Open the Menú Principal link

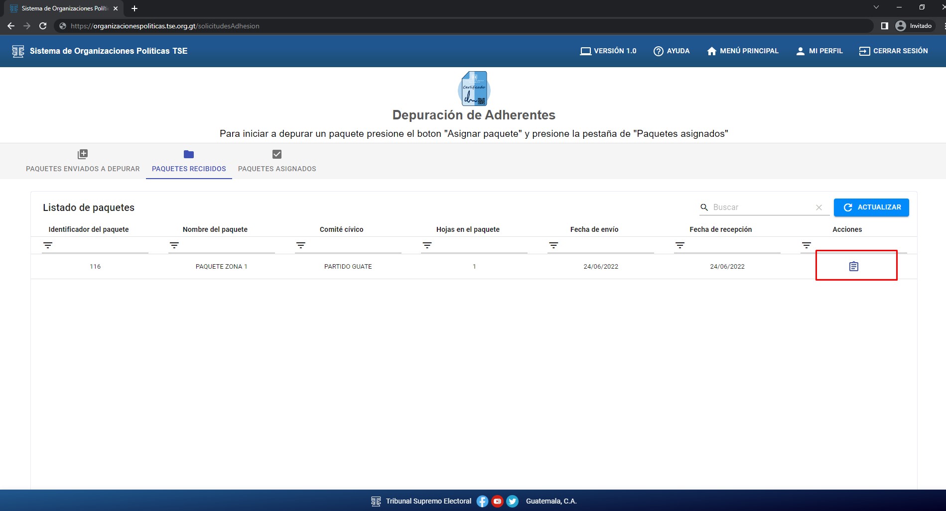[x=742, y=51]
